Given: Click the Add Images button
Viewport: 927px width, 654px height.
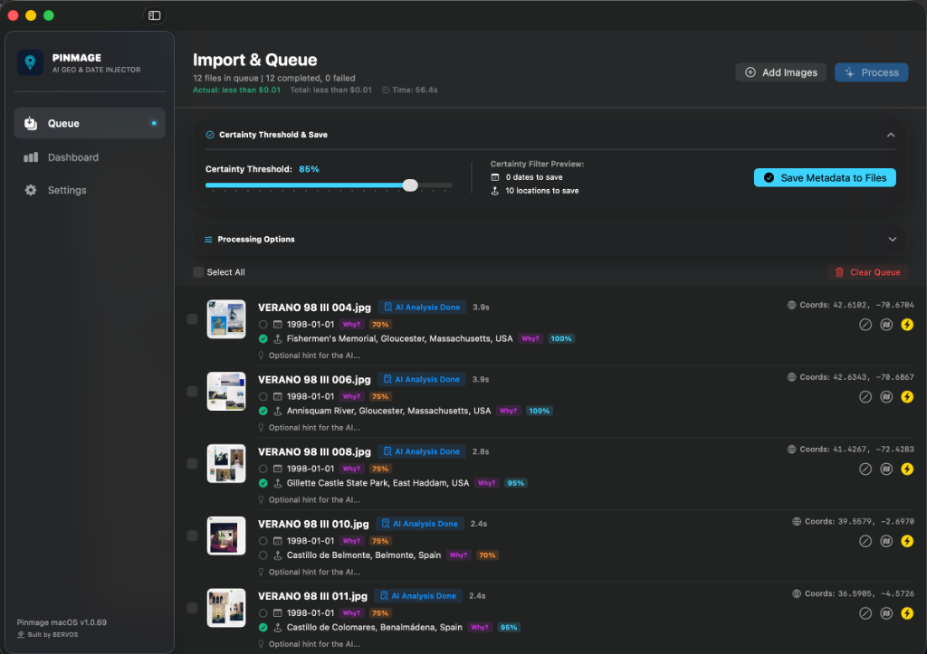Looking at the screenshot, I should [780, 72].
